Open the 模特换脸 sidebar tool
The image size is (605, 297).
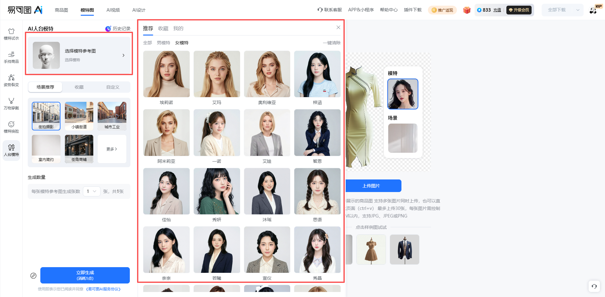click(x=11, y=127)
